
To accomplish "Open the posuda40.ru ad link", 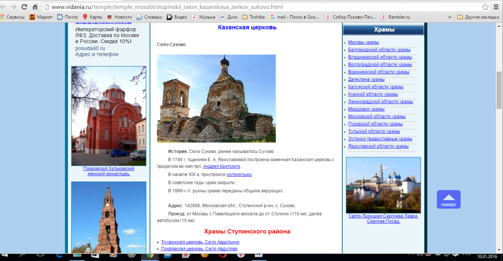I will coord(90,48).
